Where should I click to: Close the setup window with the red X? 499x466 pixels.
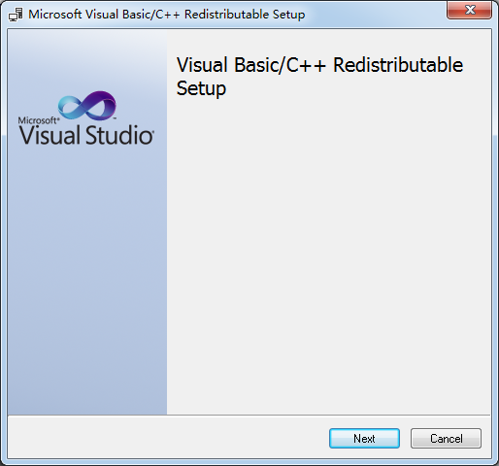(470, 10)
